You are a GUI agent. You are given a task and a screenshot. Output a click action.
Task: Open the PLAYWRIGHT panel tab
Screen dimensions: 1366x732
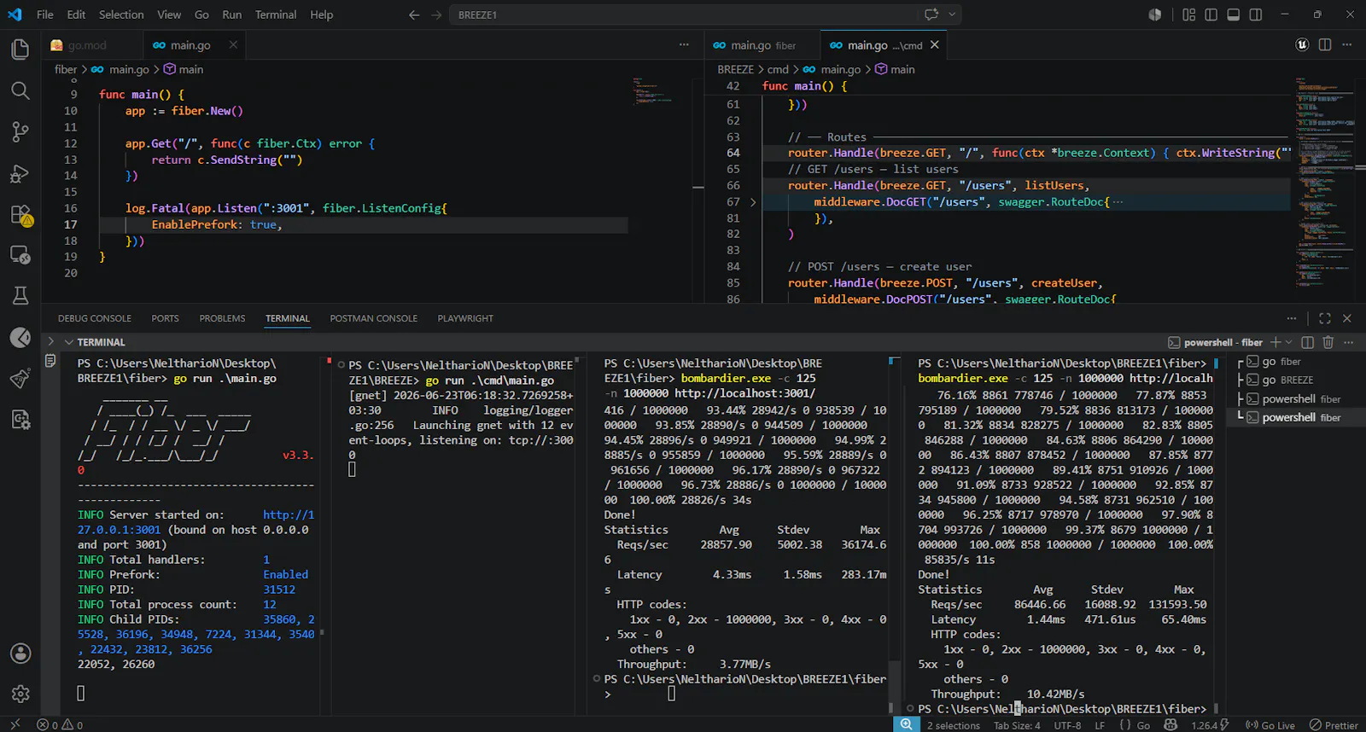point(465,318)
